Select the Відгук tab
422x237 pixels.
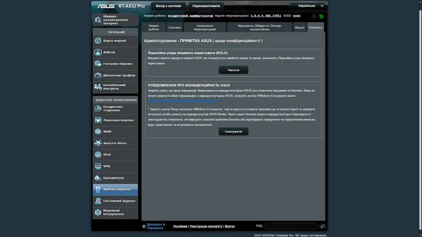click(x=300, y=28)
